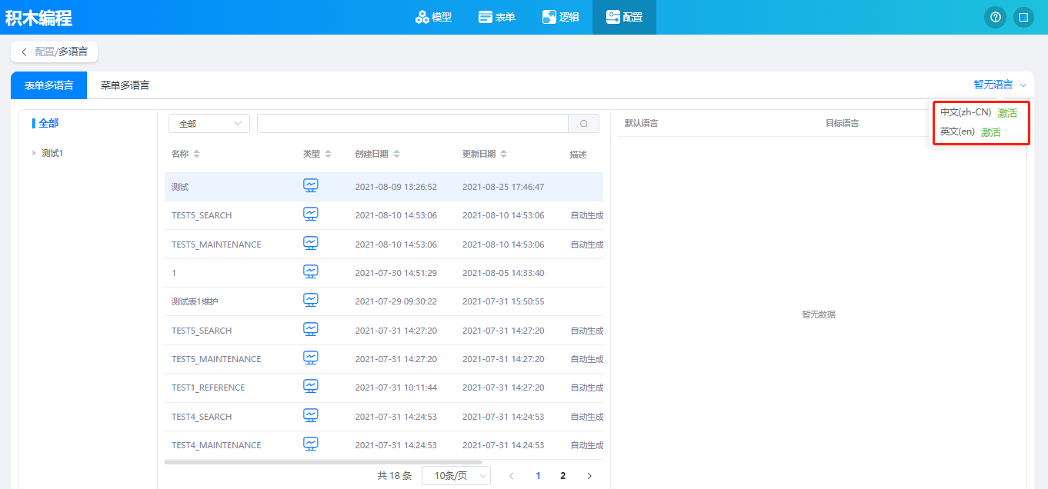Click the 描述 column header
This screenshot has height=489, width=1048.
578,155
